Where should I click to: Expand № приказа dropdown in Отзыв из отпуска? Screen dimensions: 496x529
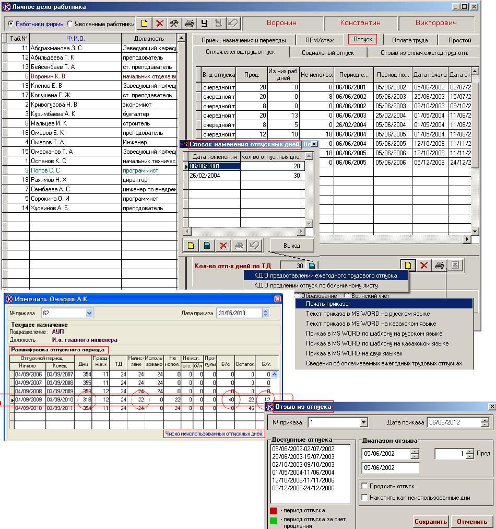click(363, 422)
